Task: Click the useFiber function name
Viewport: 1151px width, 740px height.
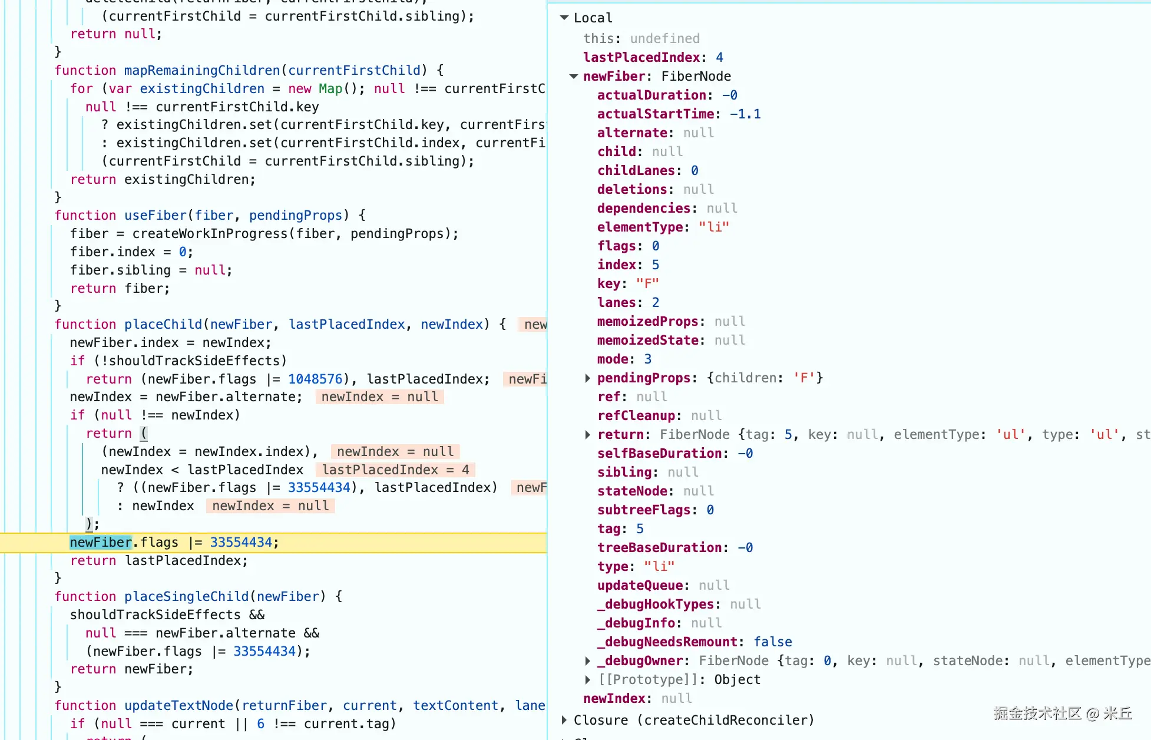Action: point(156,215)
